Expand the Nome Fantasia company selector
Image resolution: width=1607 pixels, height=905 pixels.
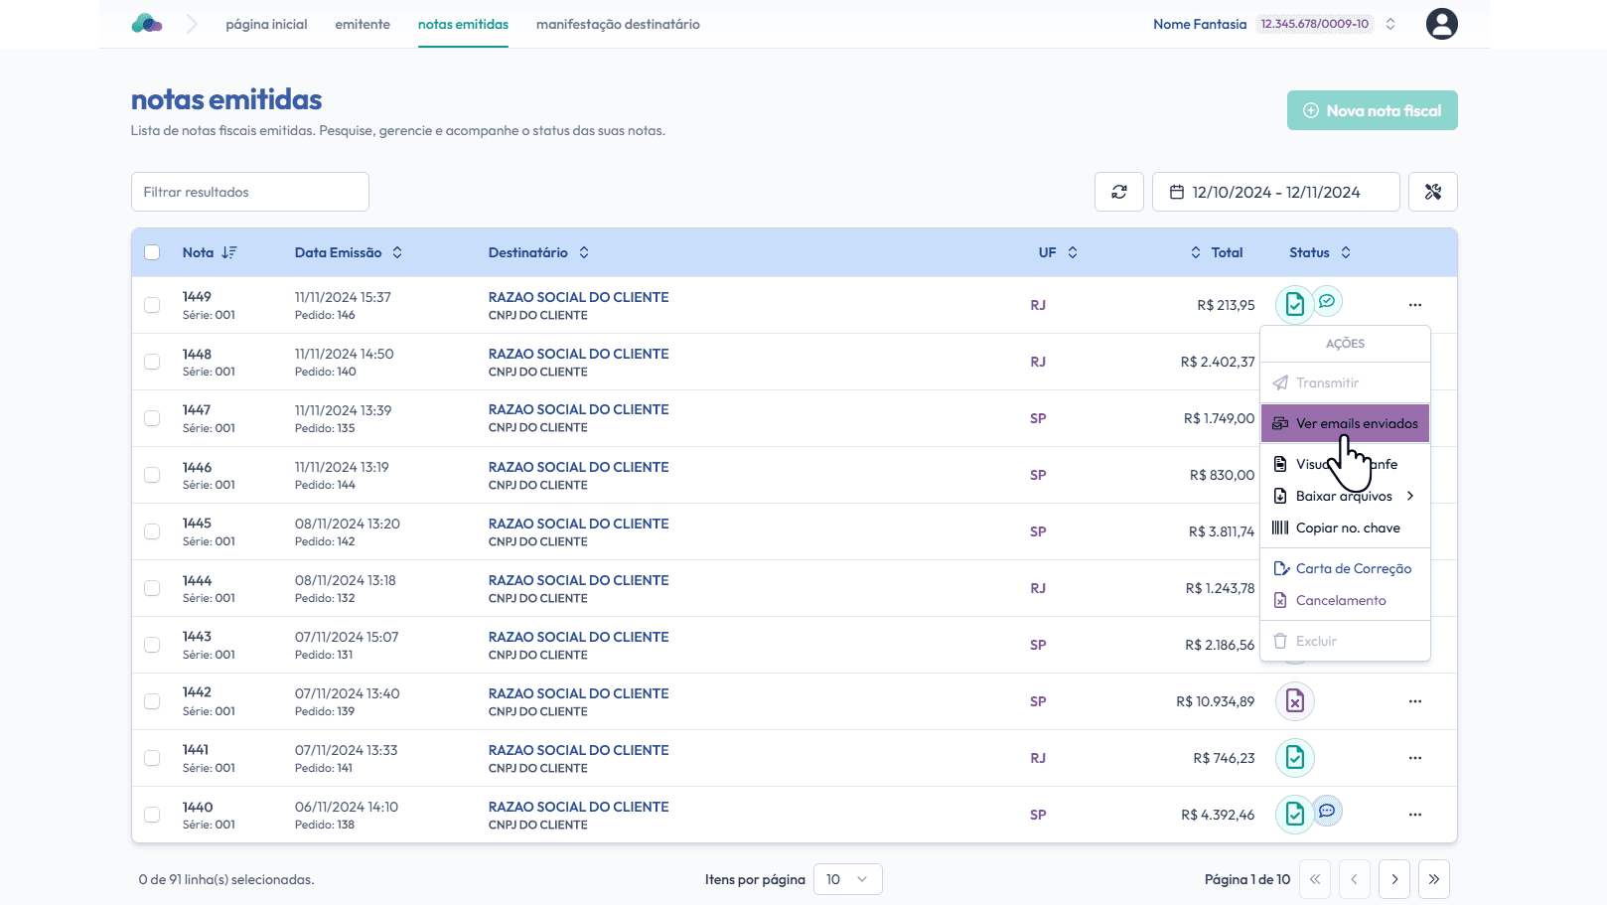[x=1390, y=24]
